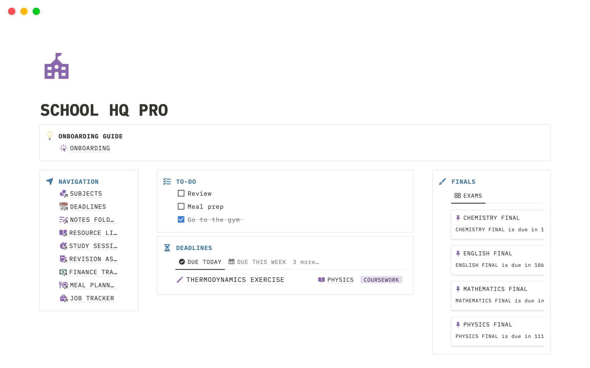Click the pencil icon beside Thermodynamics Exercise
This screenshot has height=368, width=590.
[180, 280]
